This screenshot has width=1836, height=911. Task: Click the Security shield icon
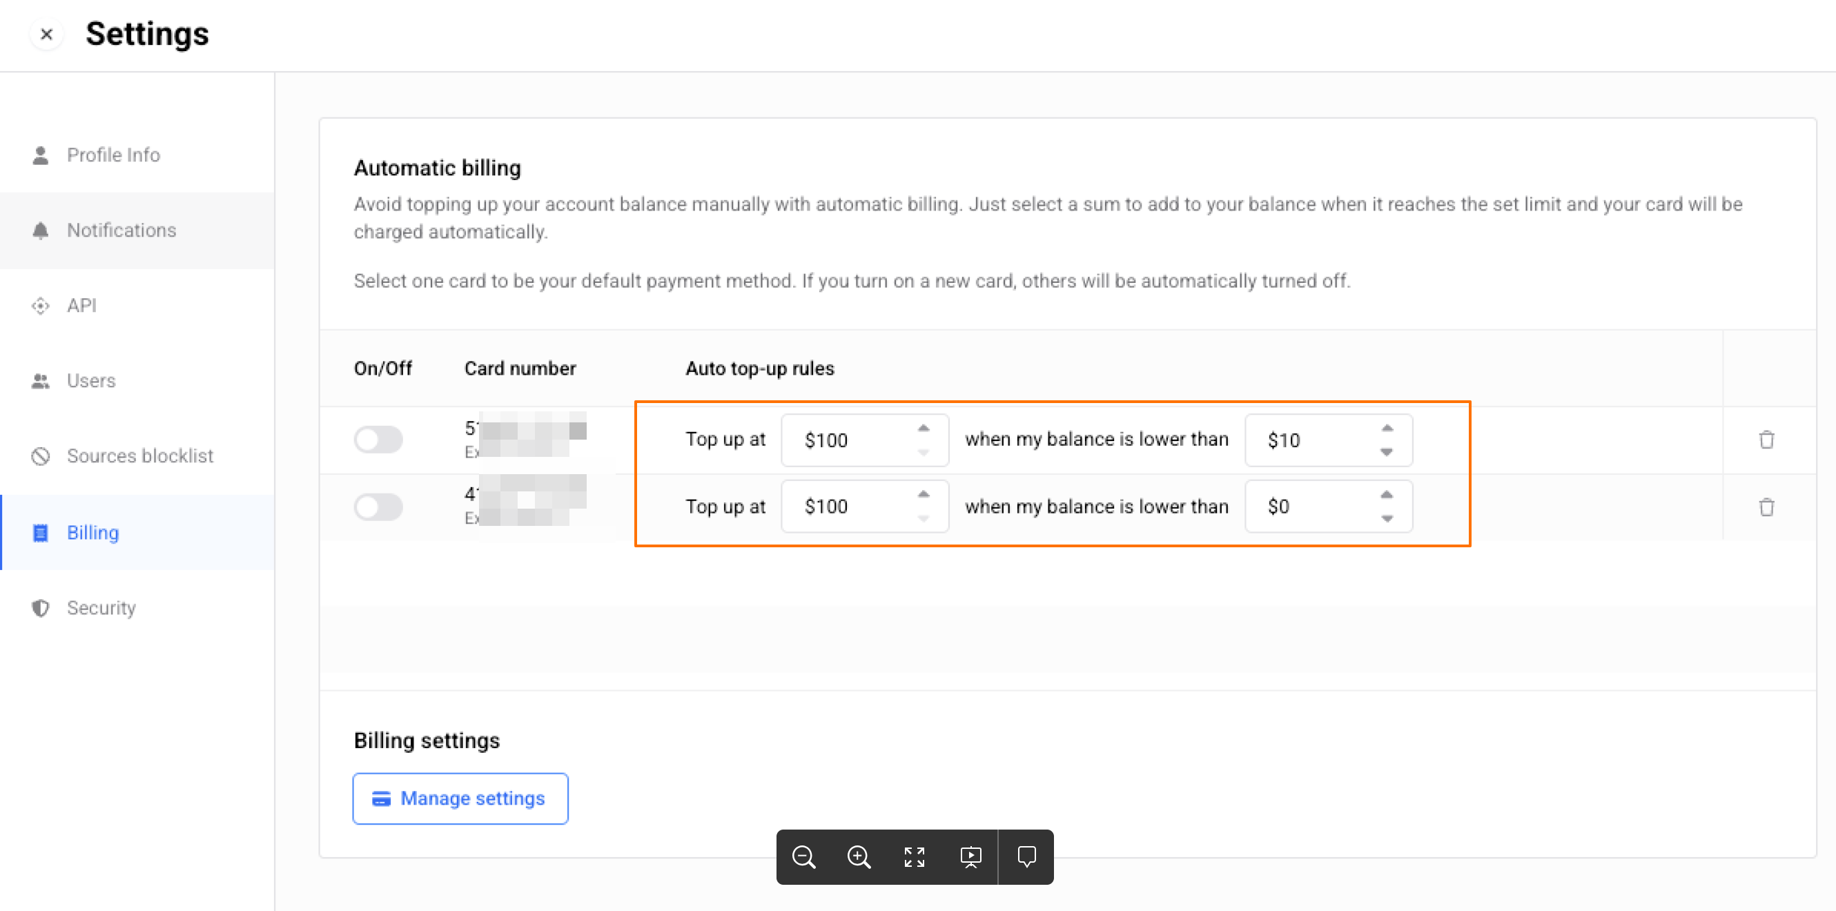(41, 608)
